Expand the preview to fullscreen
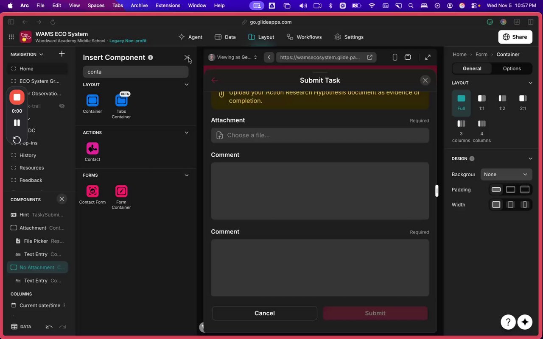 pyautogui.click(x=428, y=57)
